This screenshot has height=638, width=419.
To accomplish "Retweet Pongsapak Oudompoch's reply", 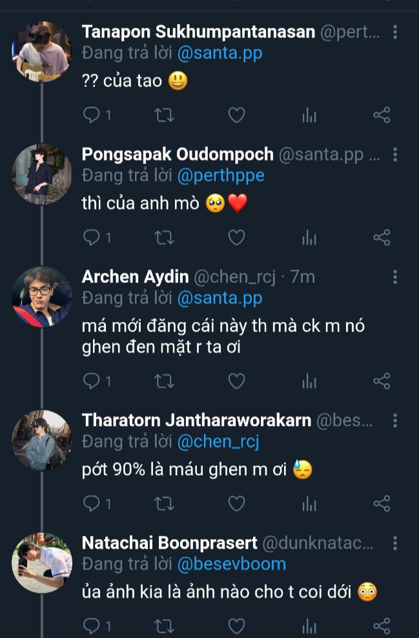I will (165, 238).
